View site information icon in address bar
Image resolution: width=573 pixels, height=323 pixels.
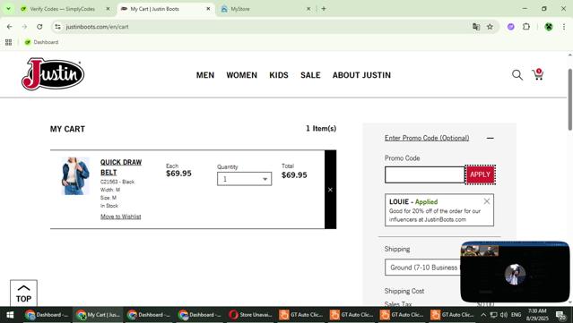coord(57,27)
